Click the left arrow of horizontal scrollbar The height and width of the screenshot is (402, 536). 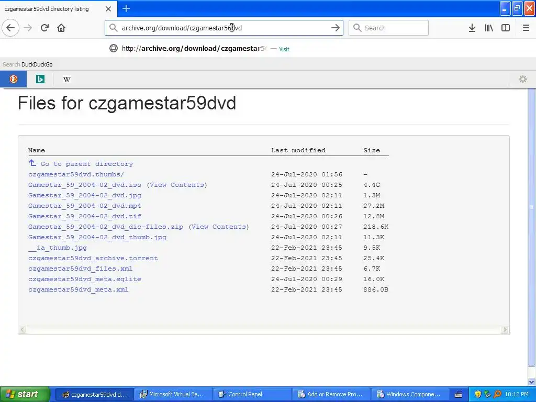pyautogui.click(x=23, y=330)
